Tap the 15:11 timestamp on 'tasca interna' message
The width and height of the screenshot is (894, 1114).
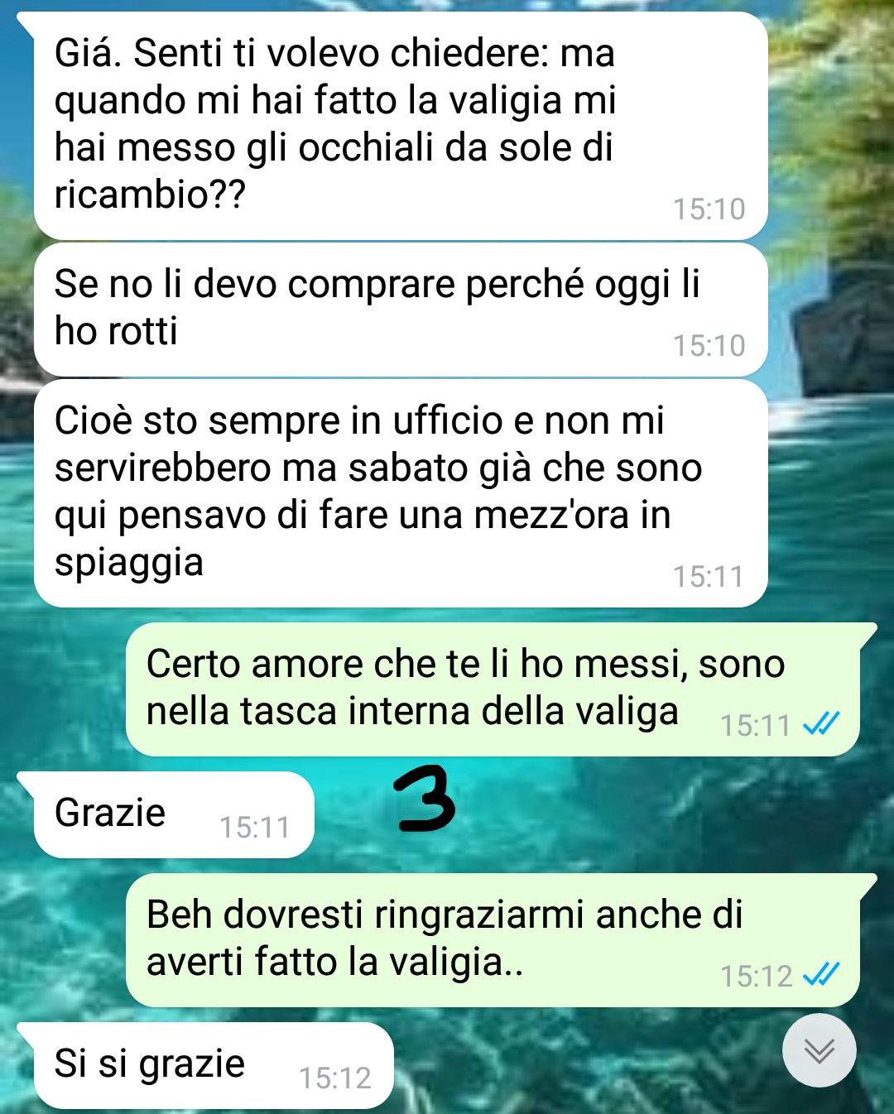(x=755, y=725)
